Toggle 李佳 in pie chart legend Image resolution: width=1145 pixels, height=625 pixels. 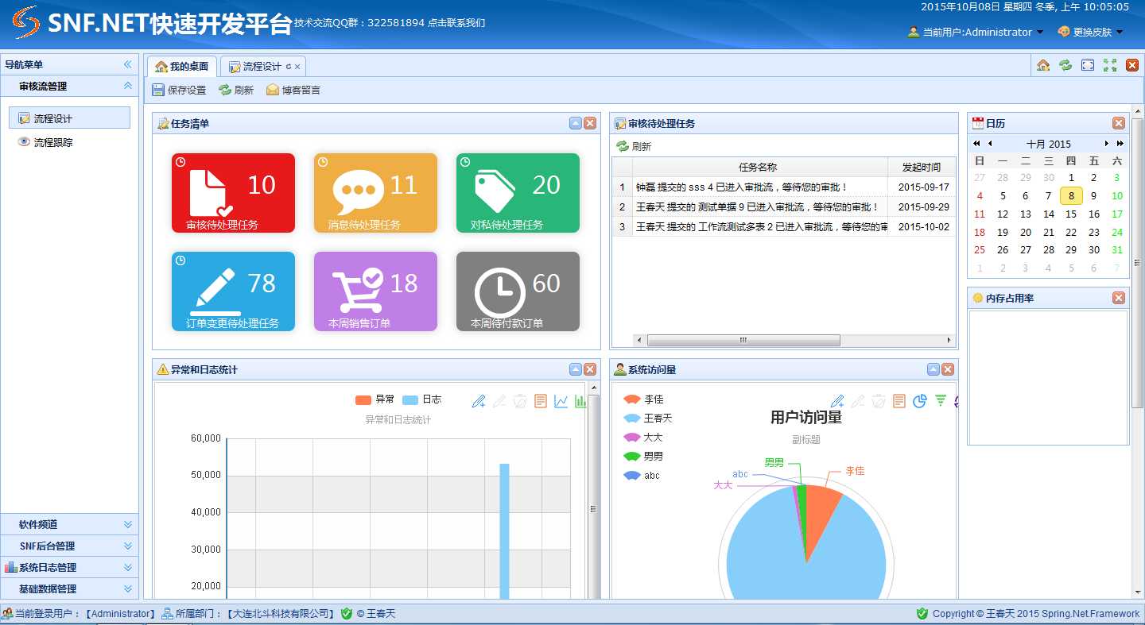point(643,399)
